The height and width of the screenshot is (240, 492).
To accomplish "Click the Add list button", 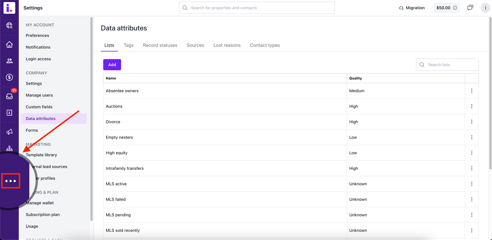I will coord(112,65).
